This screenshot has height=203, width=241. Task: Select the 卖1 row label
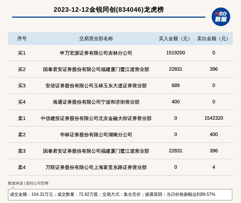(x=22, y=118)
